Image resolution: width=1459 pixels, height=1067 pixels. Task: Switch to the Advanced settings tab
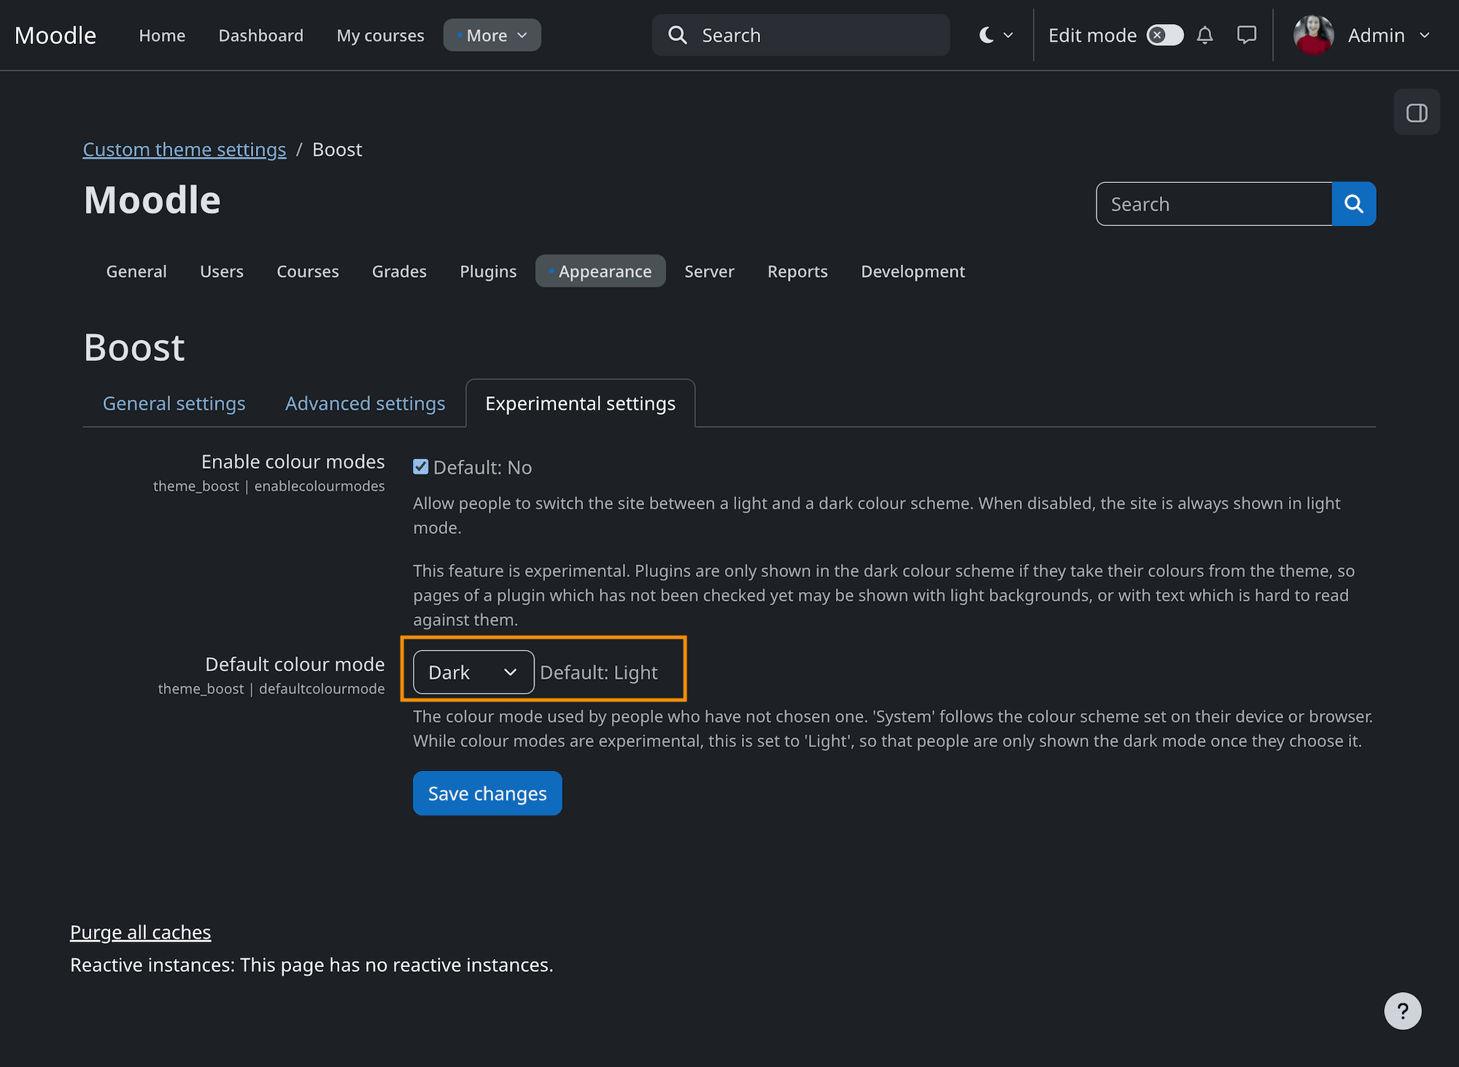click(365, 403)
